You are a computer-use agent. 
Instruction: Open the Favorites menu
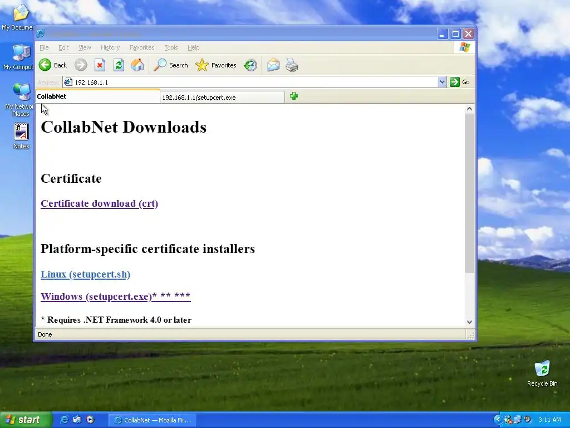(x=142, y=47)
